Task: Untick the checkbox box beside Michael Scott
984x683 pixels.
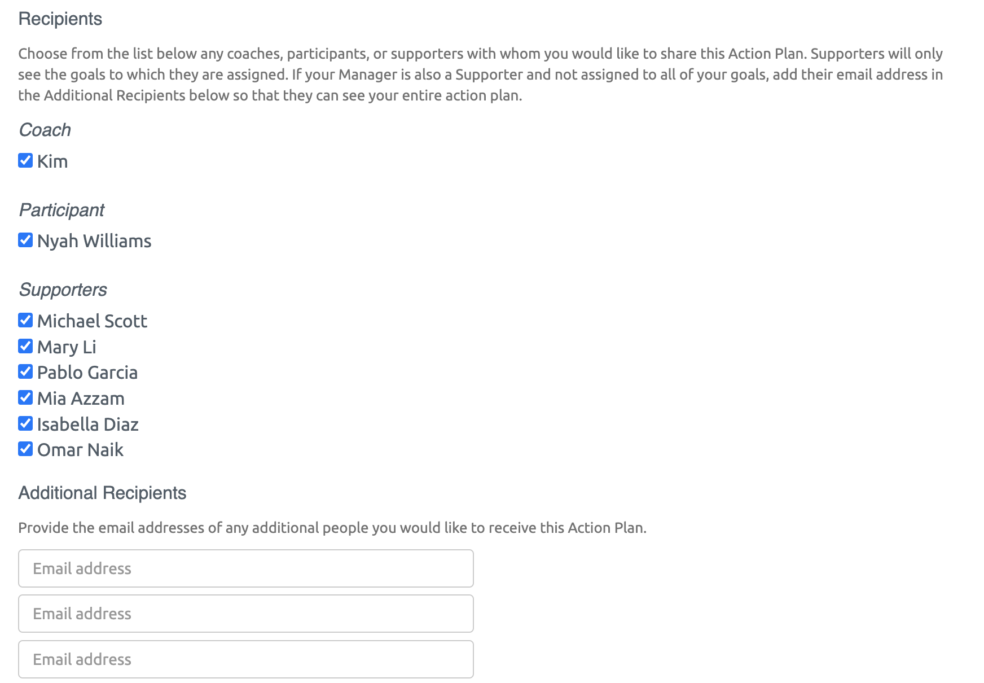Action: (x=25, y=320)
